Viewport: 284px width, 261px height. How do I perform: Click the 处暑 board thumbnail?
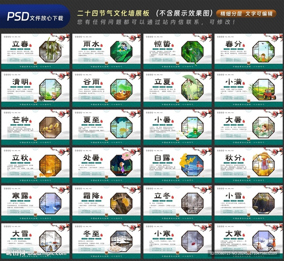pos(106,165)
